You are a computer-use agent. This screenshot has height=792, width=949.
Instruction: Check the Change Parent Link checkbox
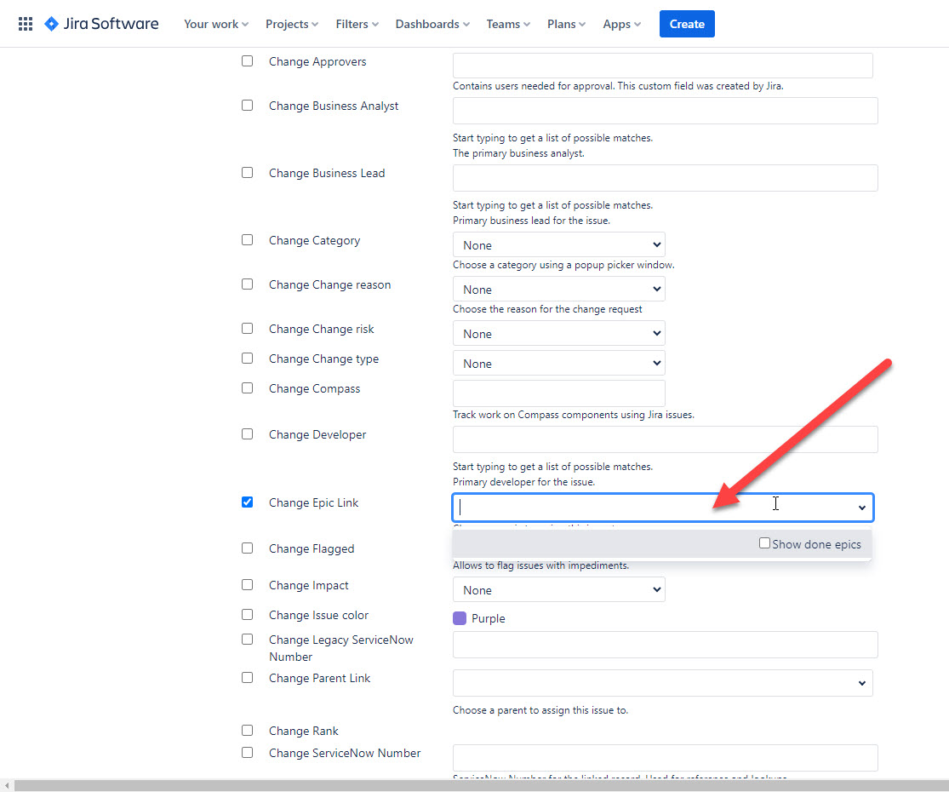pyautogui.click(x=247, y=678)
